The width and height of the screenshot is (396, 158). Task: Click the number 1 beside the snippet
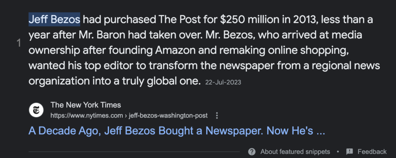(x=19, y=43)
